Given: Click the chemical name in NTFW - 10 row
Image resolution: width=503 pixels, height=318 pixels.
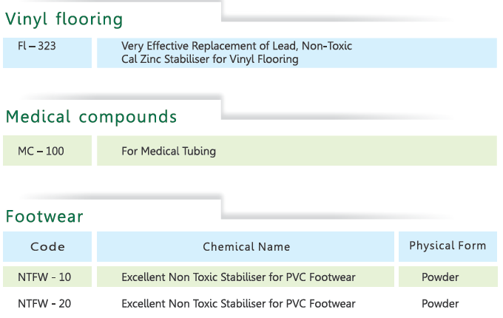Looking at the screenshot, I should pos(238,277).
